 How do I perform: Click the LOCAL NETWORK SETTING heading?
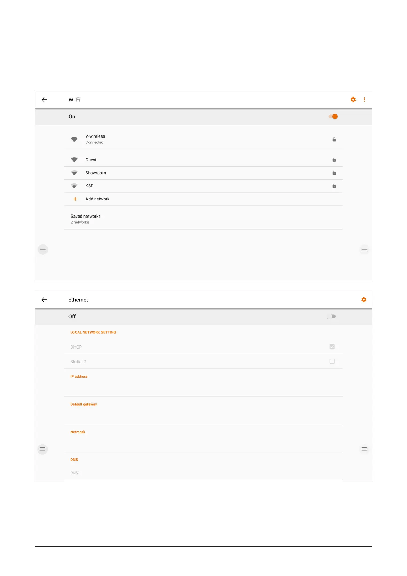click(x=93, y=332)
